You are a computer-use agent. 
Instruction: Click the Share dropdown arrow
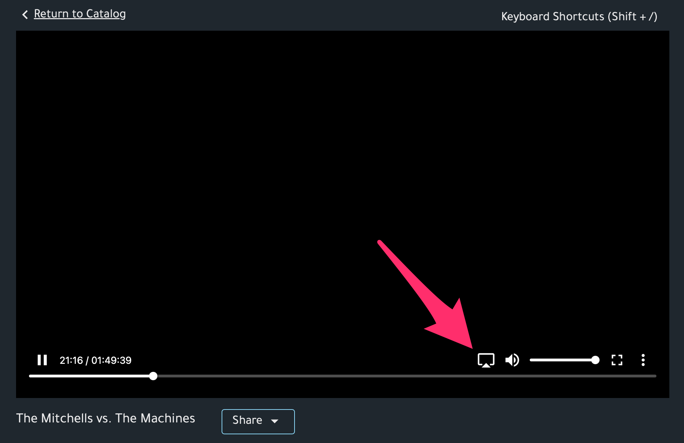275,421
